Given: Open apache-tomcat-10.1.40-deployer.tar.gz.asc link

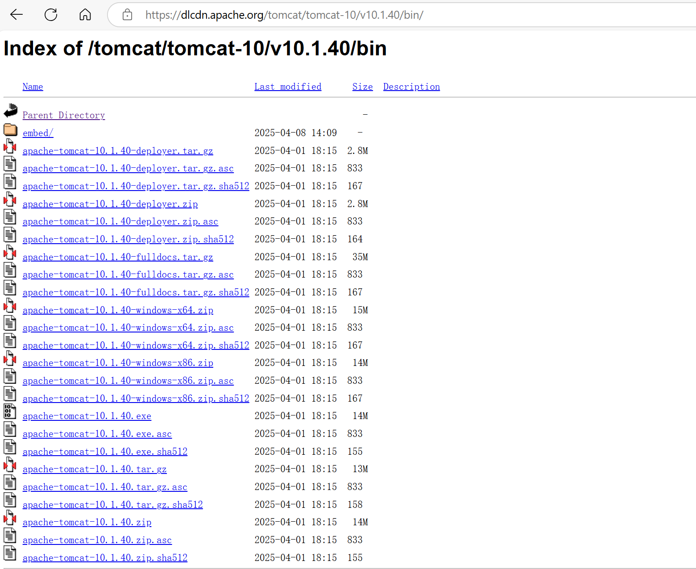Looking at the screenshot, I should pyautogui.click(x=128, y=168).
